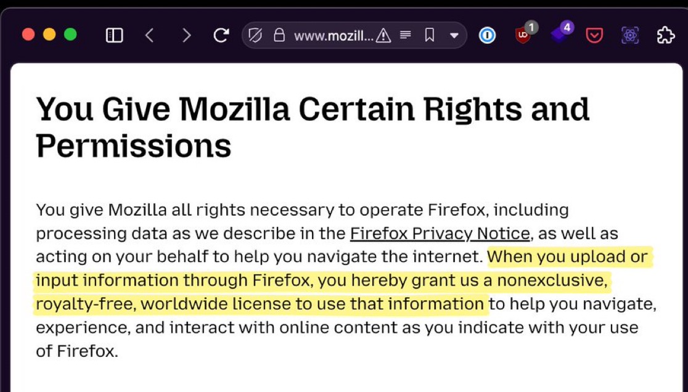Click the www.mozill... address field

pos(334,36)
